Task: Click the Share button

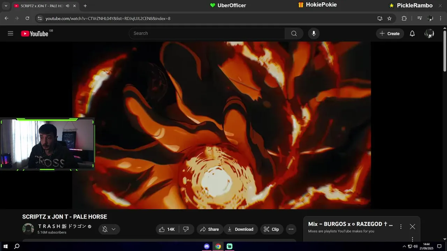Action: click(x=209, y=229)
